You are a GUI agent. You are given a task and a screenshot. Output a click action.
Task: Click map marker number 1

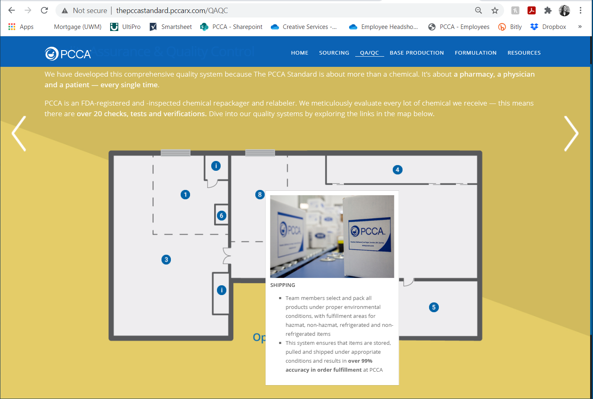click(186, 195)
